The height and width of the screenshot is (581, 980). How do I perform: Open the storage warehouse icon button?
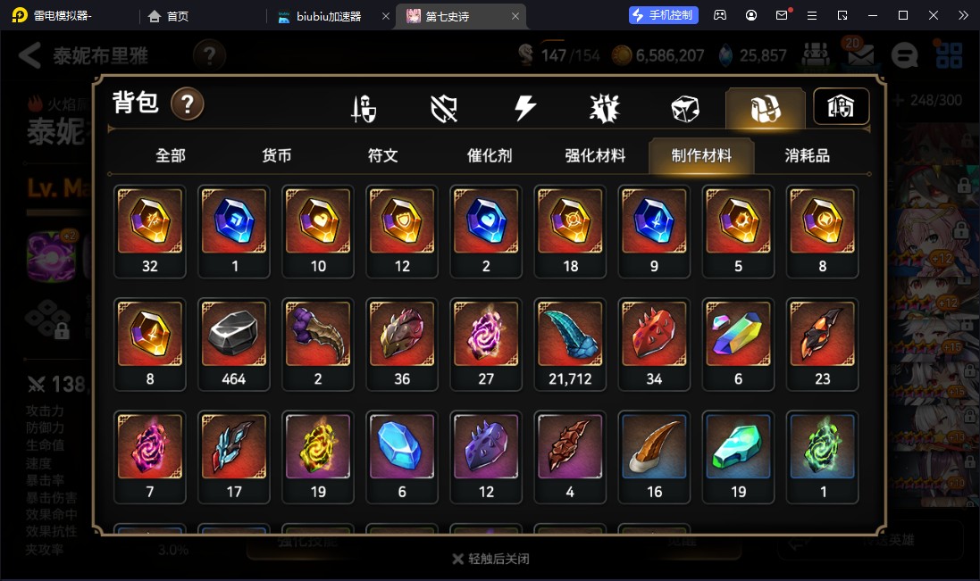(x=842, y=107)
